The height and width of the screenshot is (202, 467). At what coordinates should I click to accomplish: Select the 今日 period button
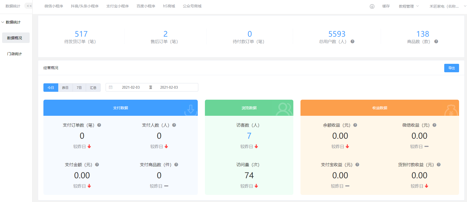(51, 88)
